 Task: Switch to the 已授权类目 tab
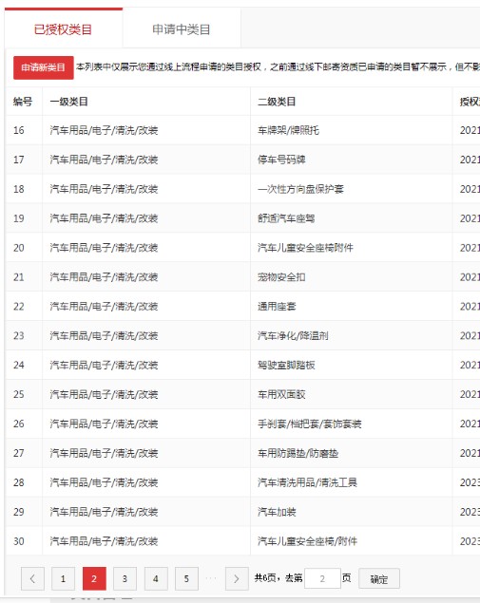(x=63, y=29)
